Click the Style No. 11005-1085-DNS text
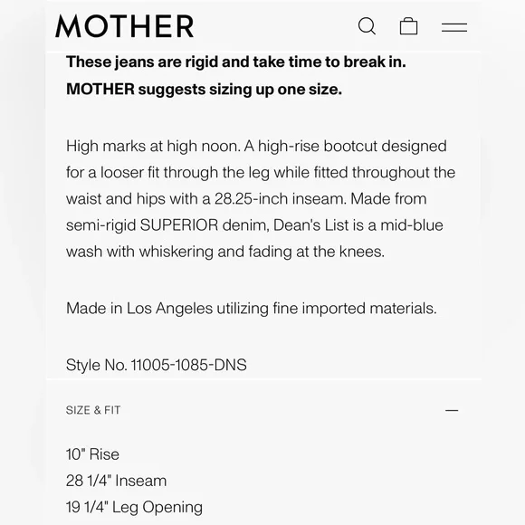Image resolution: width=525 pixels, height=525 pixels. click(157, 365)
